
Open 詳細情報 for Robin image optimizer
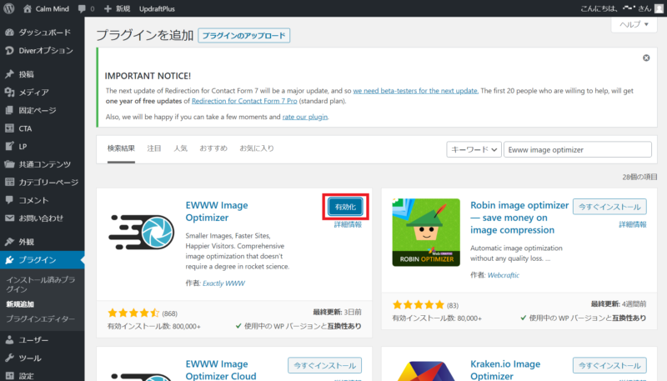coord(633,224)
